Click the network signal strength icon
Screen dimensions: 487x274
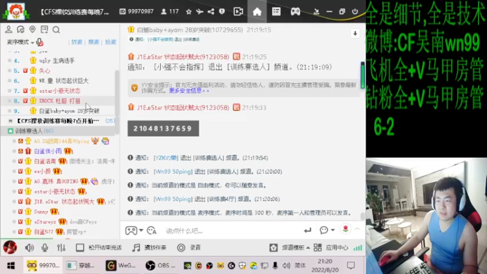click(x=358, y=248)
